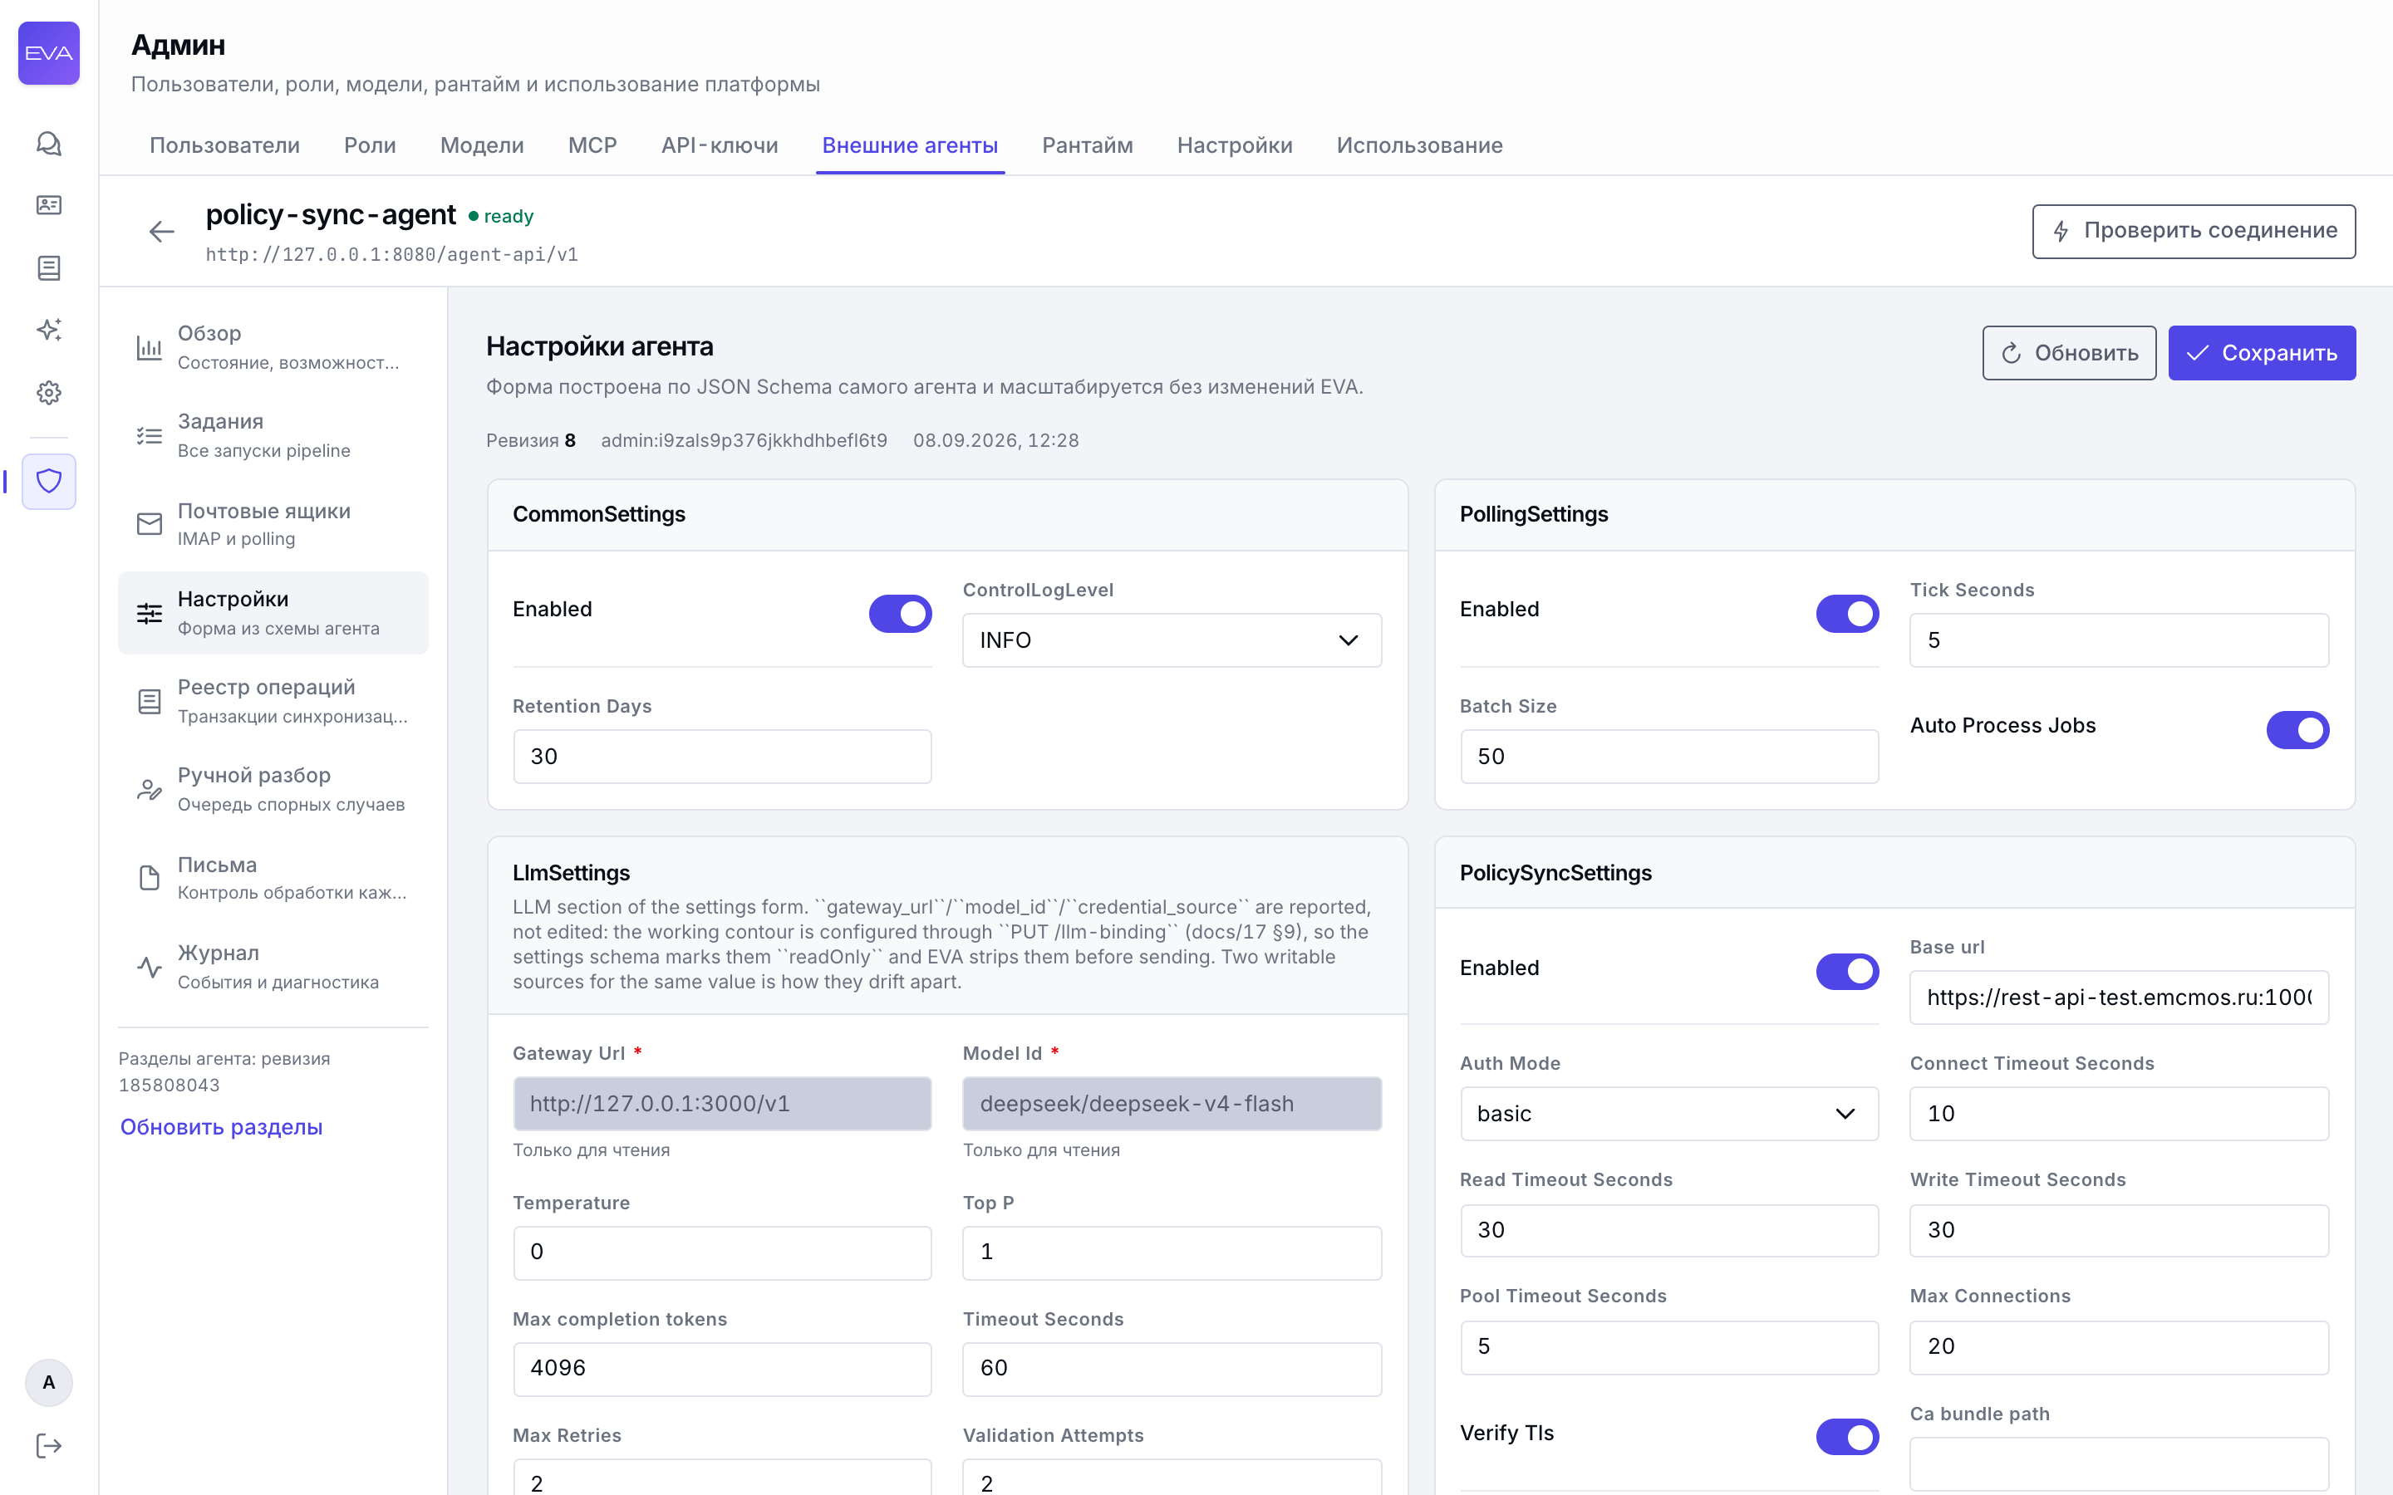Toggle CommonSettings Enabled switch

point(900,613)
